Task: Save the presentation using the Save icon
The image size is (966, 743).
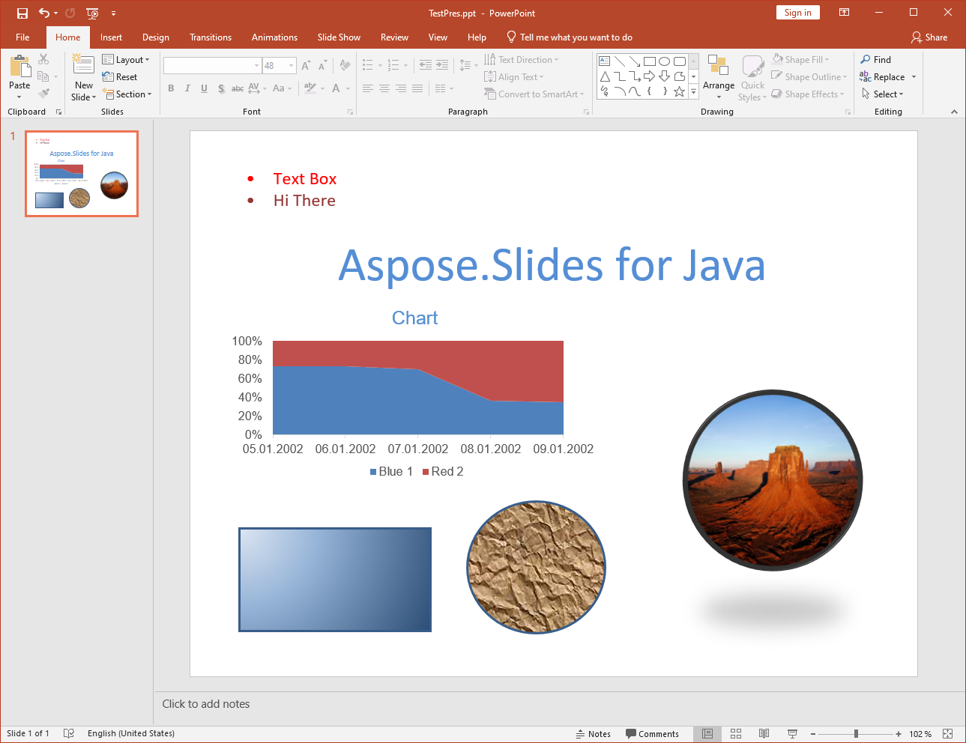Action: click(x=22, y=13)
